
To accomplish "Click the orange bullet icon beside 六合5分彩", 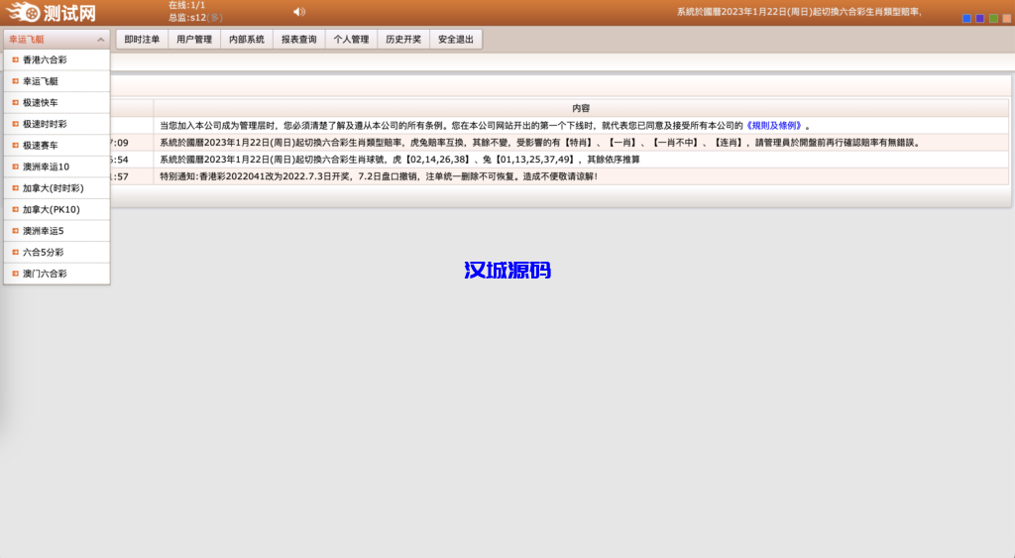I will point(15,252).
